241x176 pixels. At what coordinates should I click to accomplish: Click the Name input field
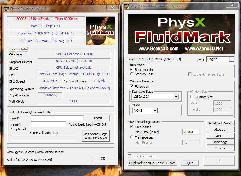point(48,124)
